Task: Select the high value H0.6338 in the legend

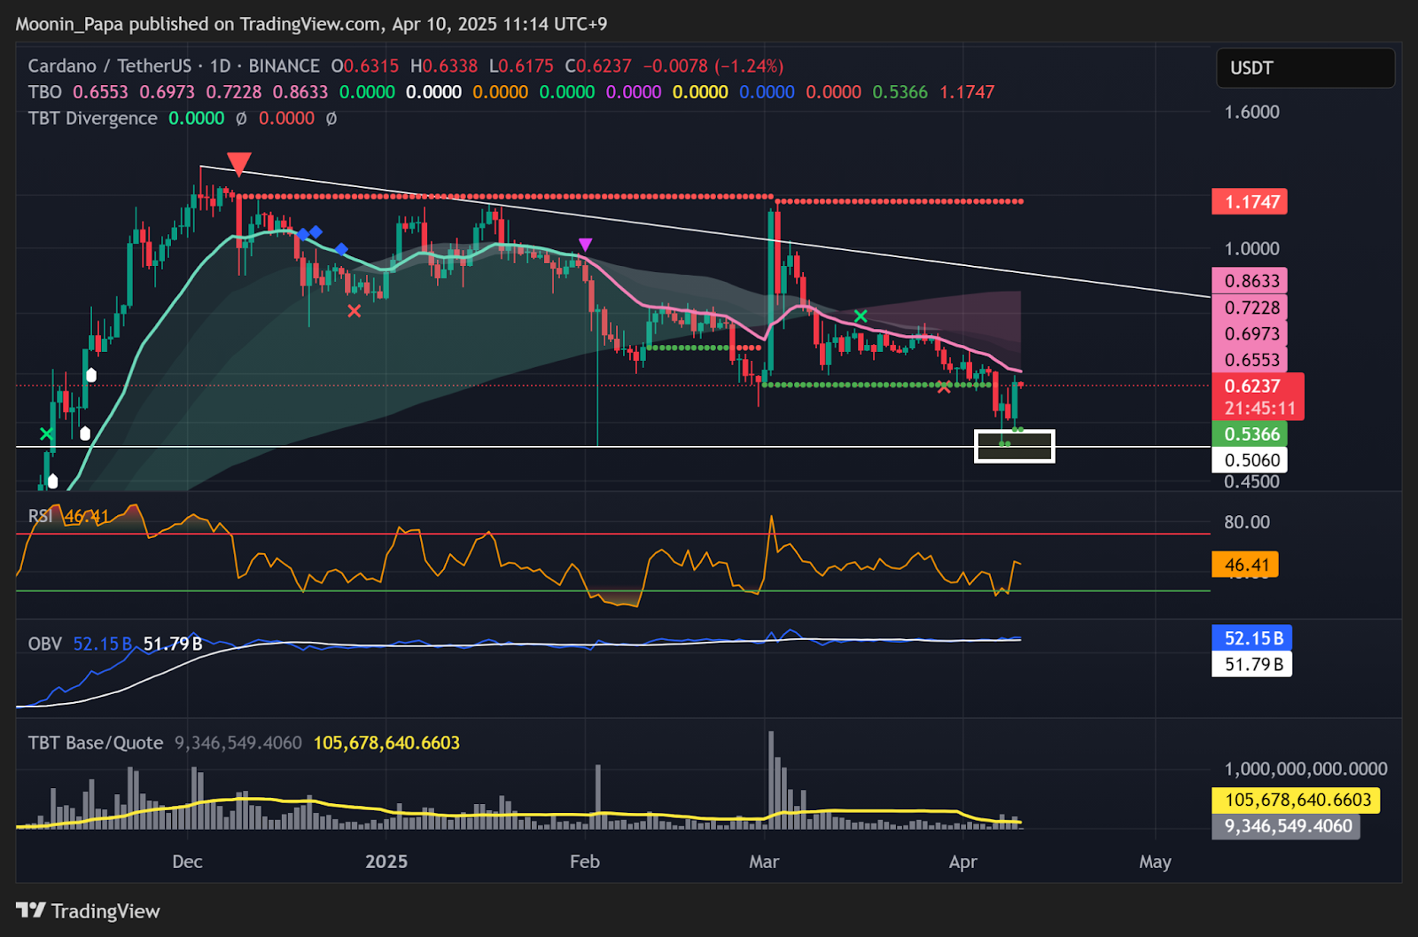Action: pyautogui.click(x=444, y=66)
